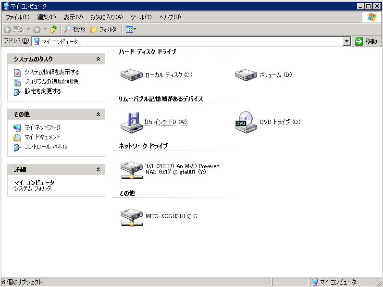Click the address bar field マイ コンピュータ
The width and height of the screenshot is (383, 287).
tap(187, 41)
